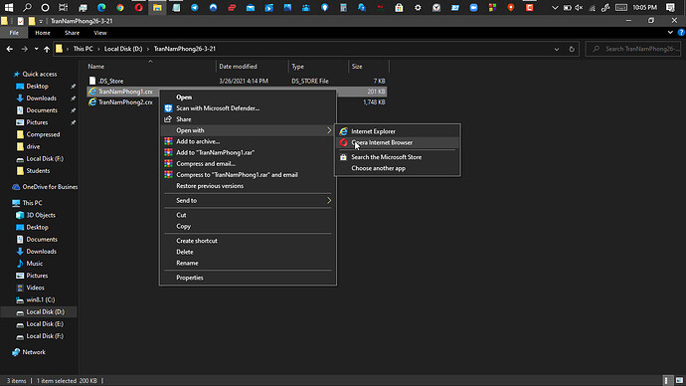
Task: Expand the Send to submenu
Action: click(x=248, y=200)
